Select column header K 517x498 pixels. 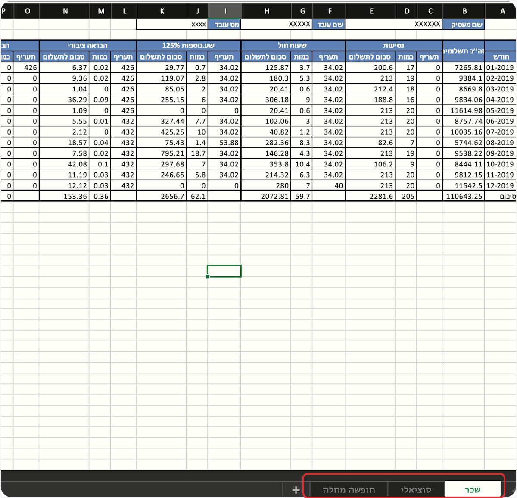(x=162, y=11)
